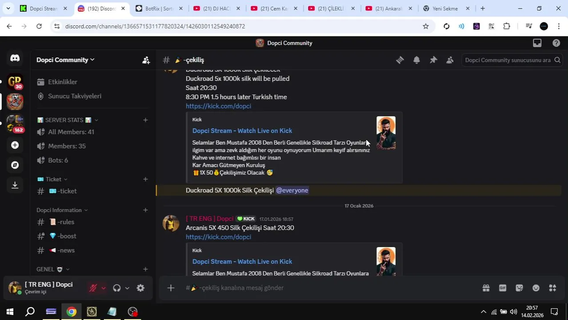Switch to BotRix browser tab
Screen dimensions: 568x320
coord(159,8)
